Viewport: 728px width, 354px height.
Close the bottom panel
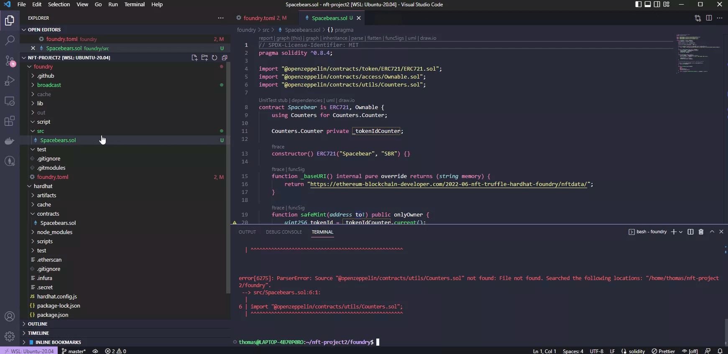[x=721, y=232]
